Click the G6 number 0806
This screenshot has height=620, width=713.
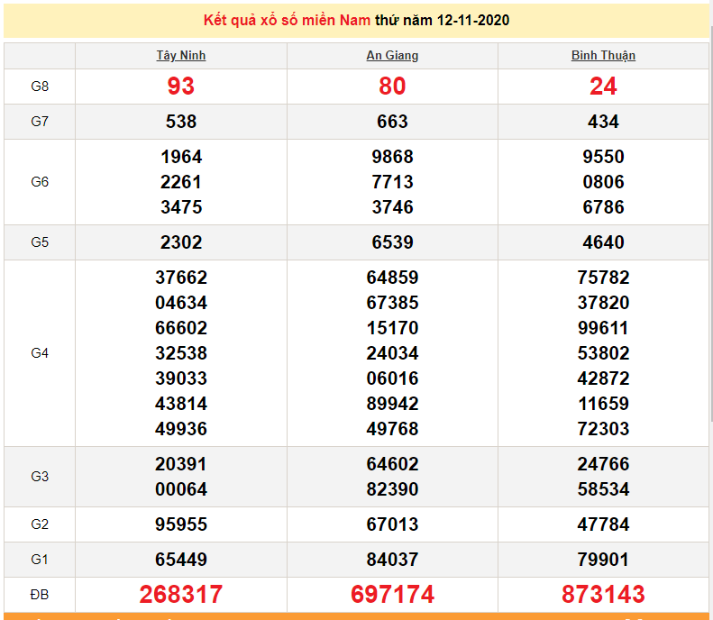point(603,182)
